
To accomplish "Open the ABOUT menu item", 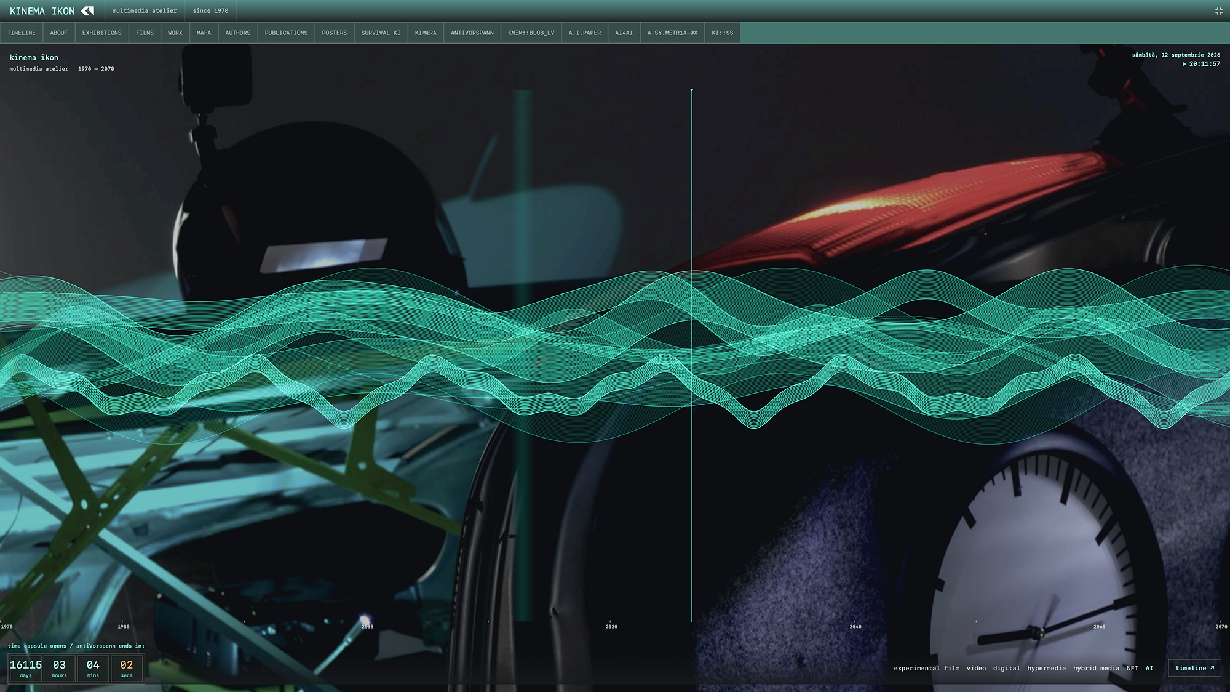I will [59, 33].
